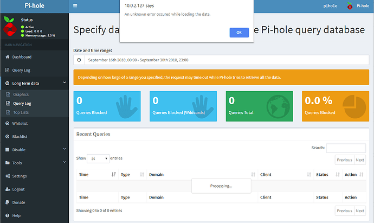Click the upper Next pagination button
The image size is (374, 223).
tap(360, 160)
